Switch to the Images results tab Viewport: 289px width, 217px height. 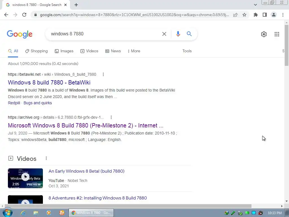pyautogui.click(x=64, y=51)
